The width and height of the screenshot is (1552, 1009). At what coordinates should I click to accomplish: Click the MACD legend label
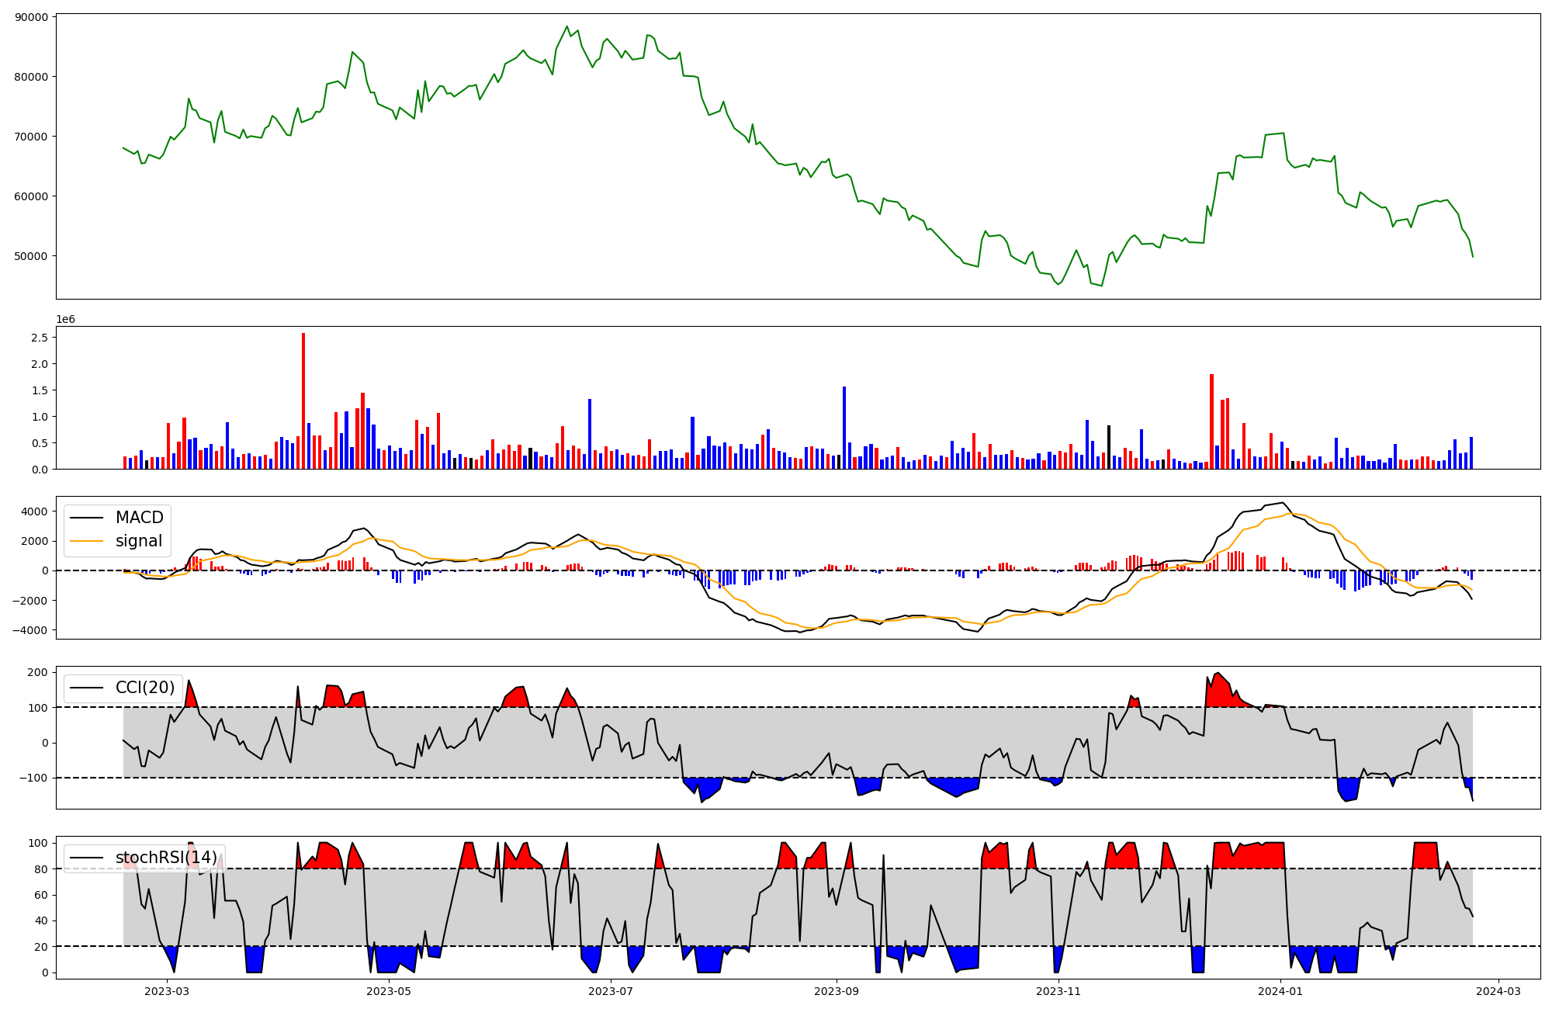[139, 518]
